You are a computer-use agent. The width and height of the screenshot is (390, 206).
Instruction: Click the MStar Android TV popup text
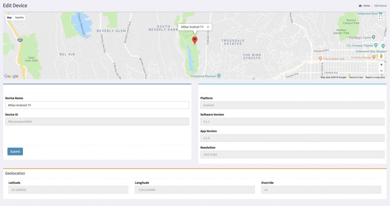click(192, 27)
